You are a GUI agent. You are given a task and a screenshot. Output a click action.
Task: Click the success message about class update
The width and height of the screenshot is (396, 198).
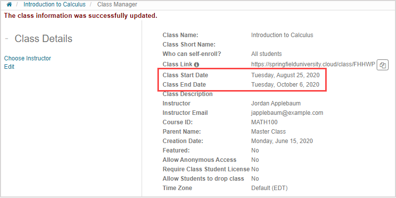80,15
